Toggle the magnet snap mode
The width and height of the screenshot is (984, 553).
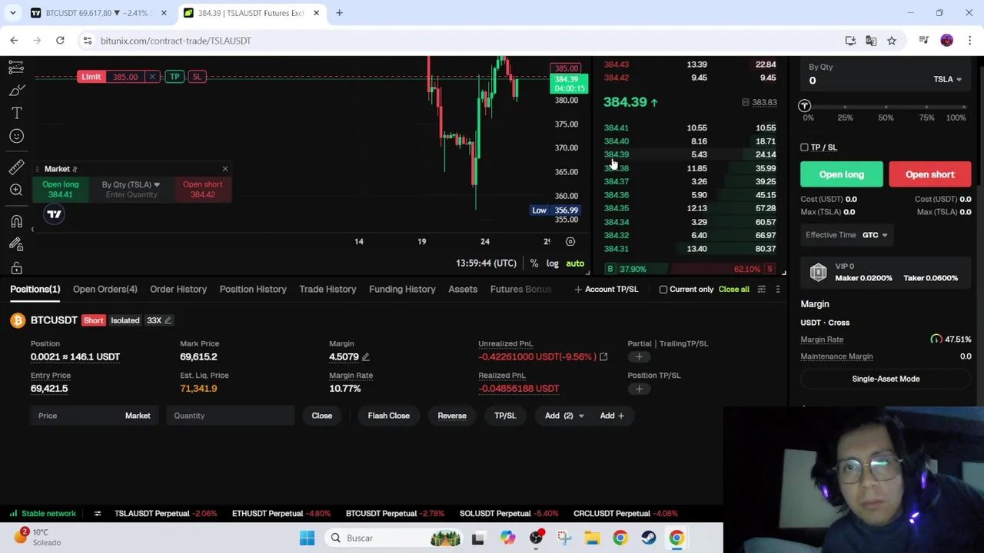(x=16, y=222)
